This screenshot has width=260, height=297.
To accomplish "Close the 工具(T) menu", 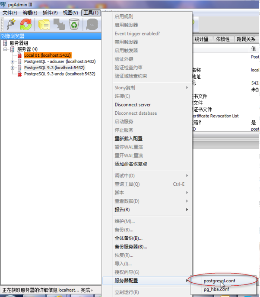I will pyautogui.click(x=91, y=13).
